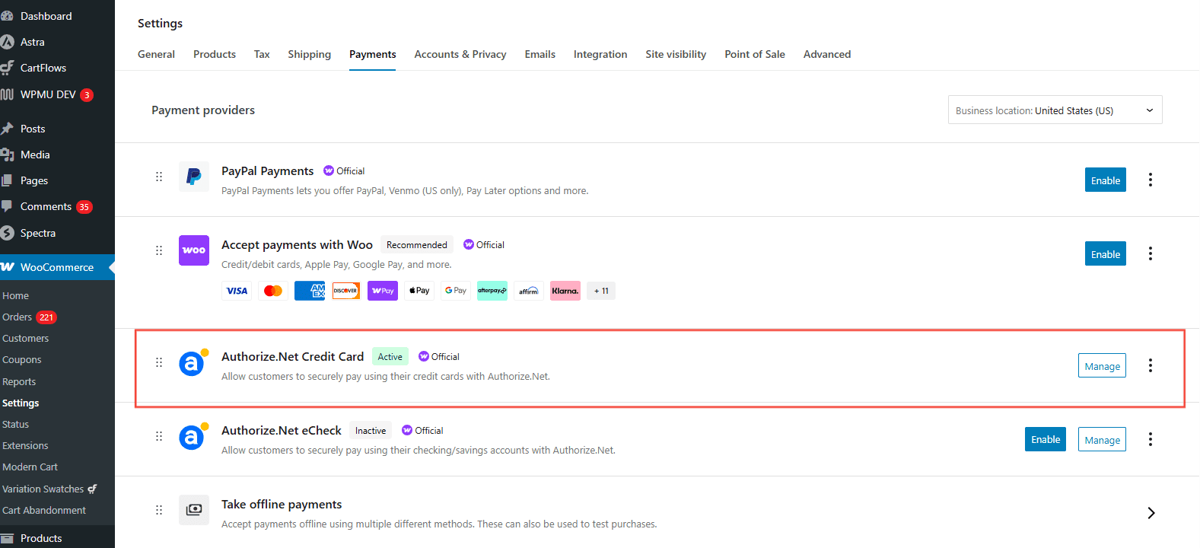Open the Site visibility tab
The height and width of the screenshot is (548, 1200).
676,54
